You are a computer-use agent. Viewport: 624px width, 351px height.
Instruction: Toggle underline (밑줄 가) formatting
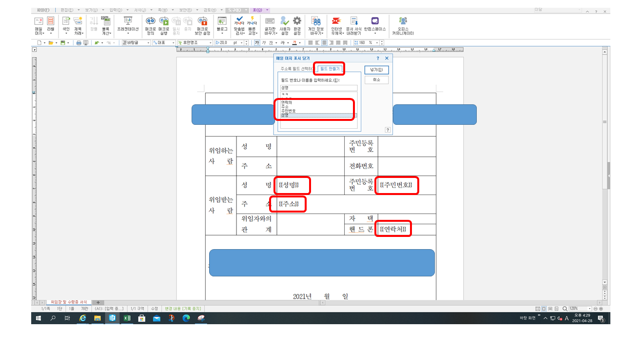[x=271, y=43]
